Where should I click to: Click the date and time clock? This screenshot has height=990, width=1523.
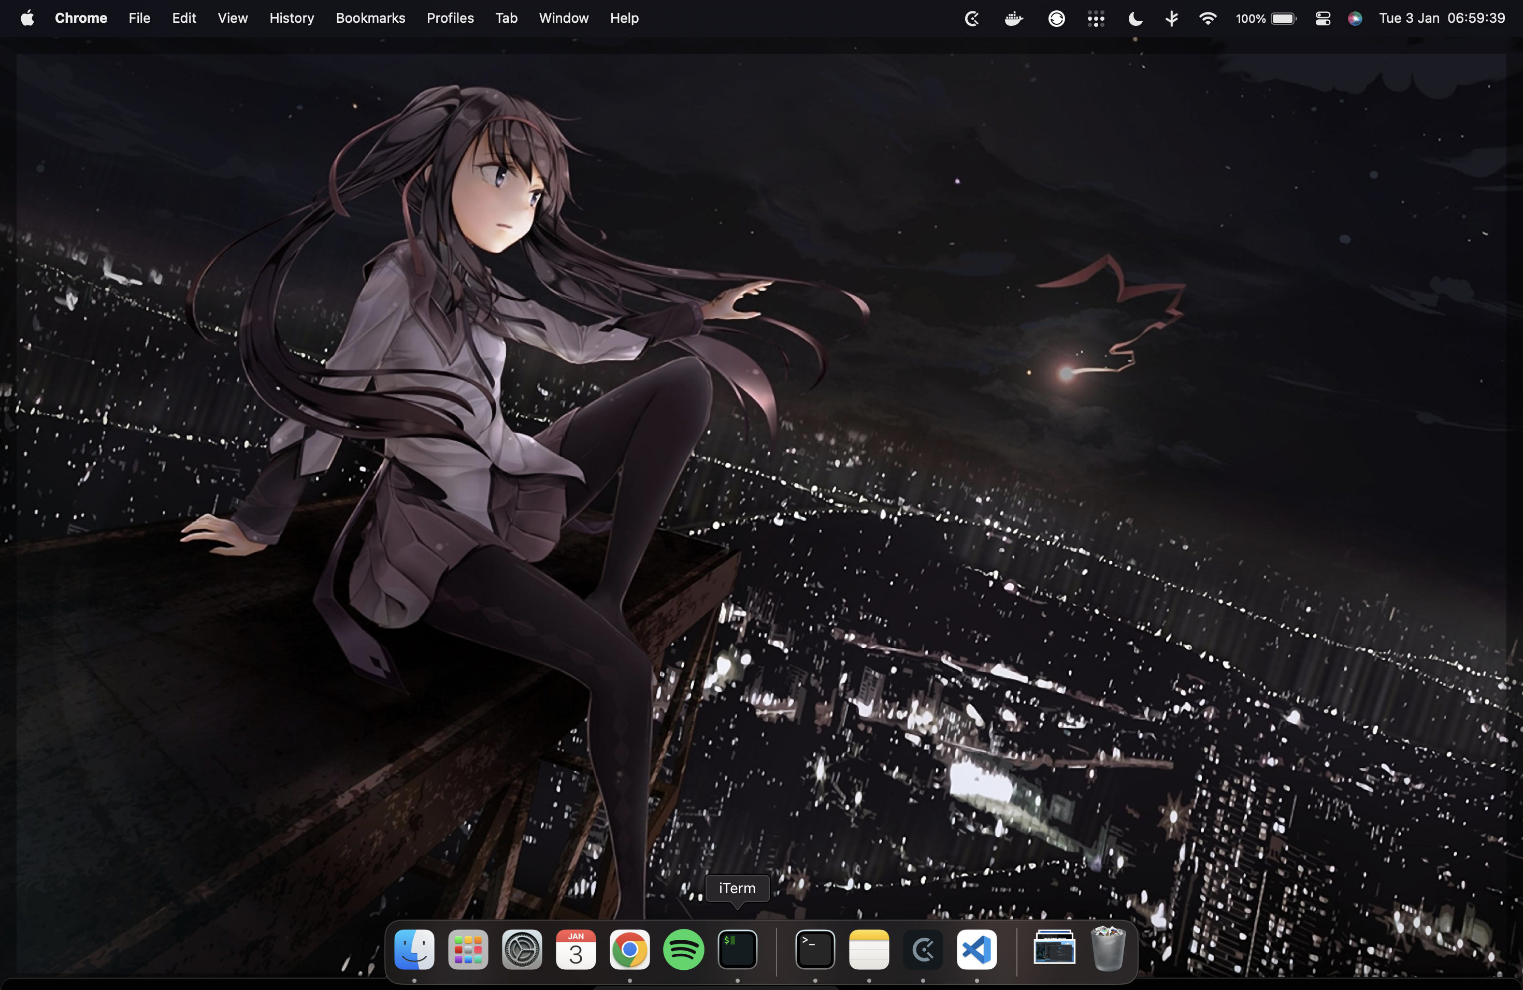click(x=1442, y=18)
